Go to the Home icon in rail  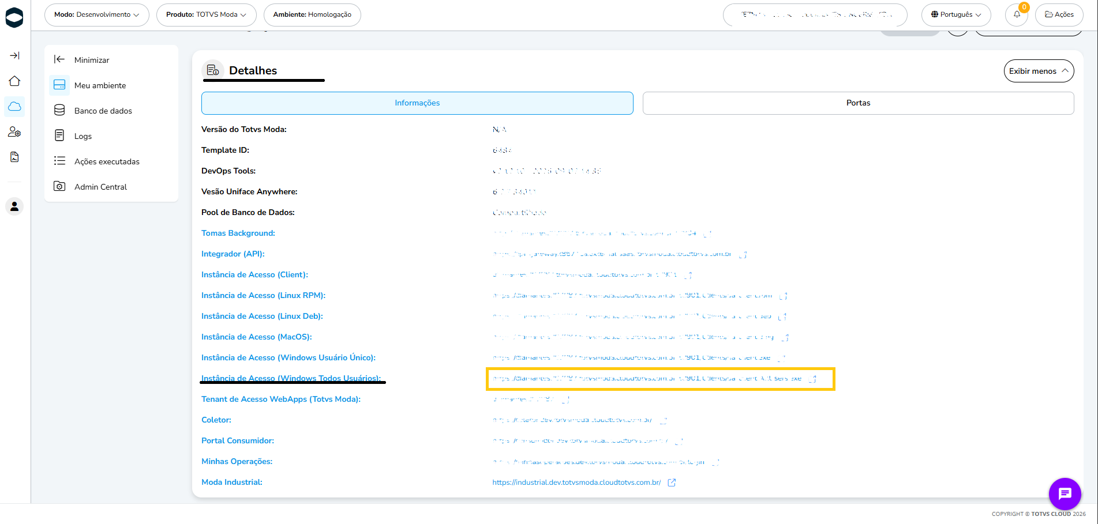15,81
